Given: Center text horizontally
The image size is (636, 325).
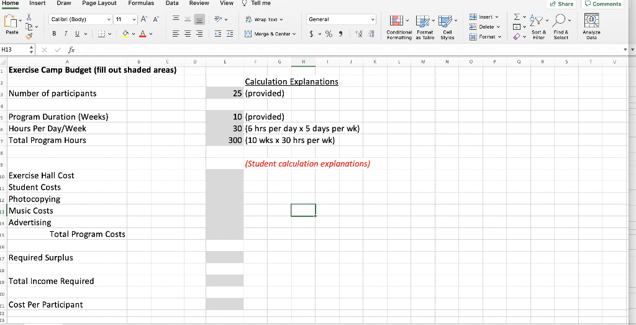Looking at the screenshot, I should tap(188, 34).
